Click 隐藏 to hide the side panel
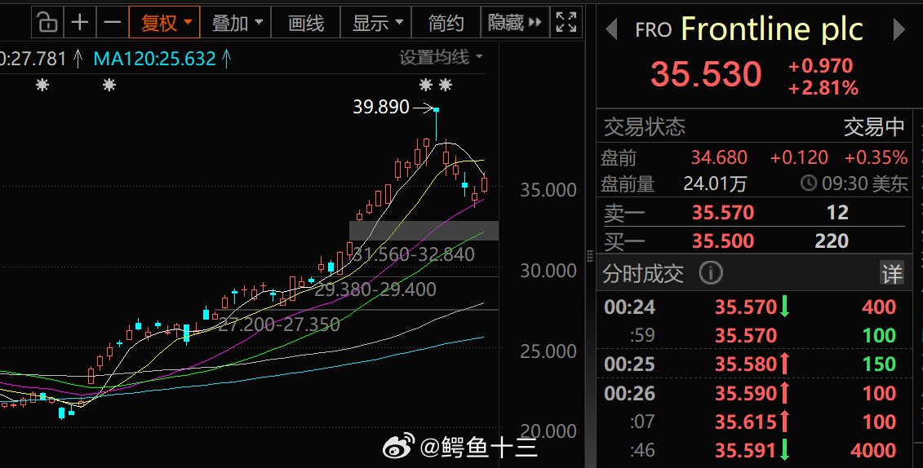923x468 pixels. pos(515,23)
